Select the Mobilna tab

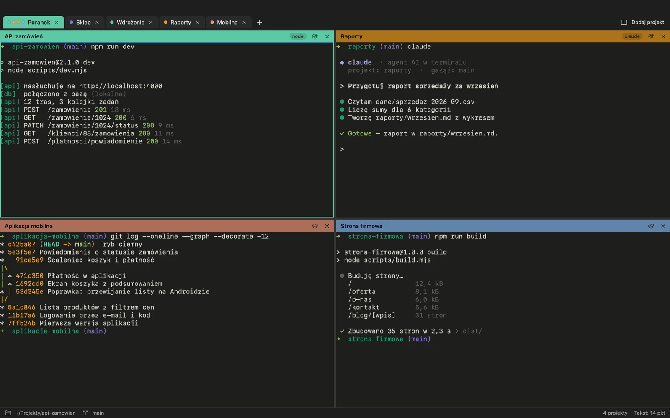[x=228, y=23]
